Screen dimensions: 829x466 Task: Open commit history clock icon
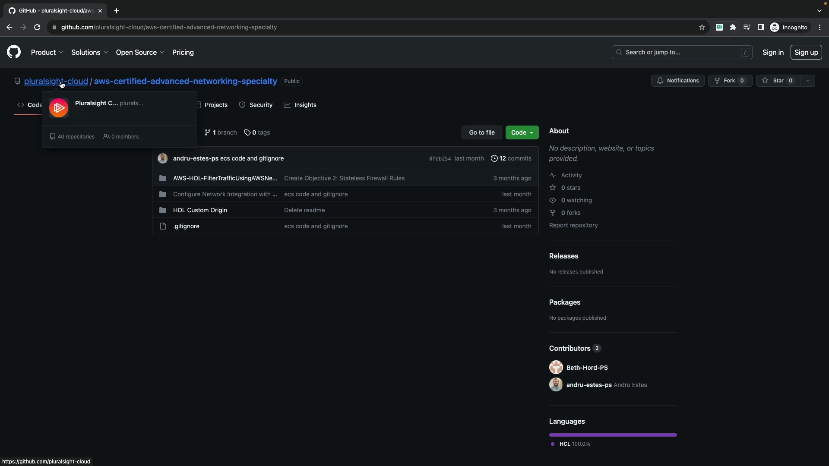[x=494, y=158]
